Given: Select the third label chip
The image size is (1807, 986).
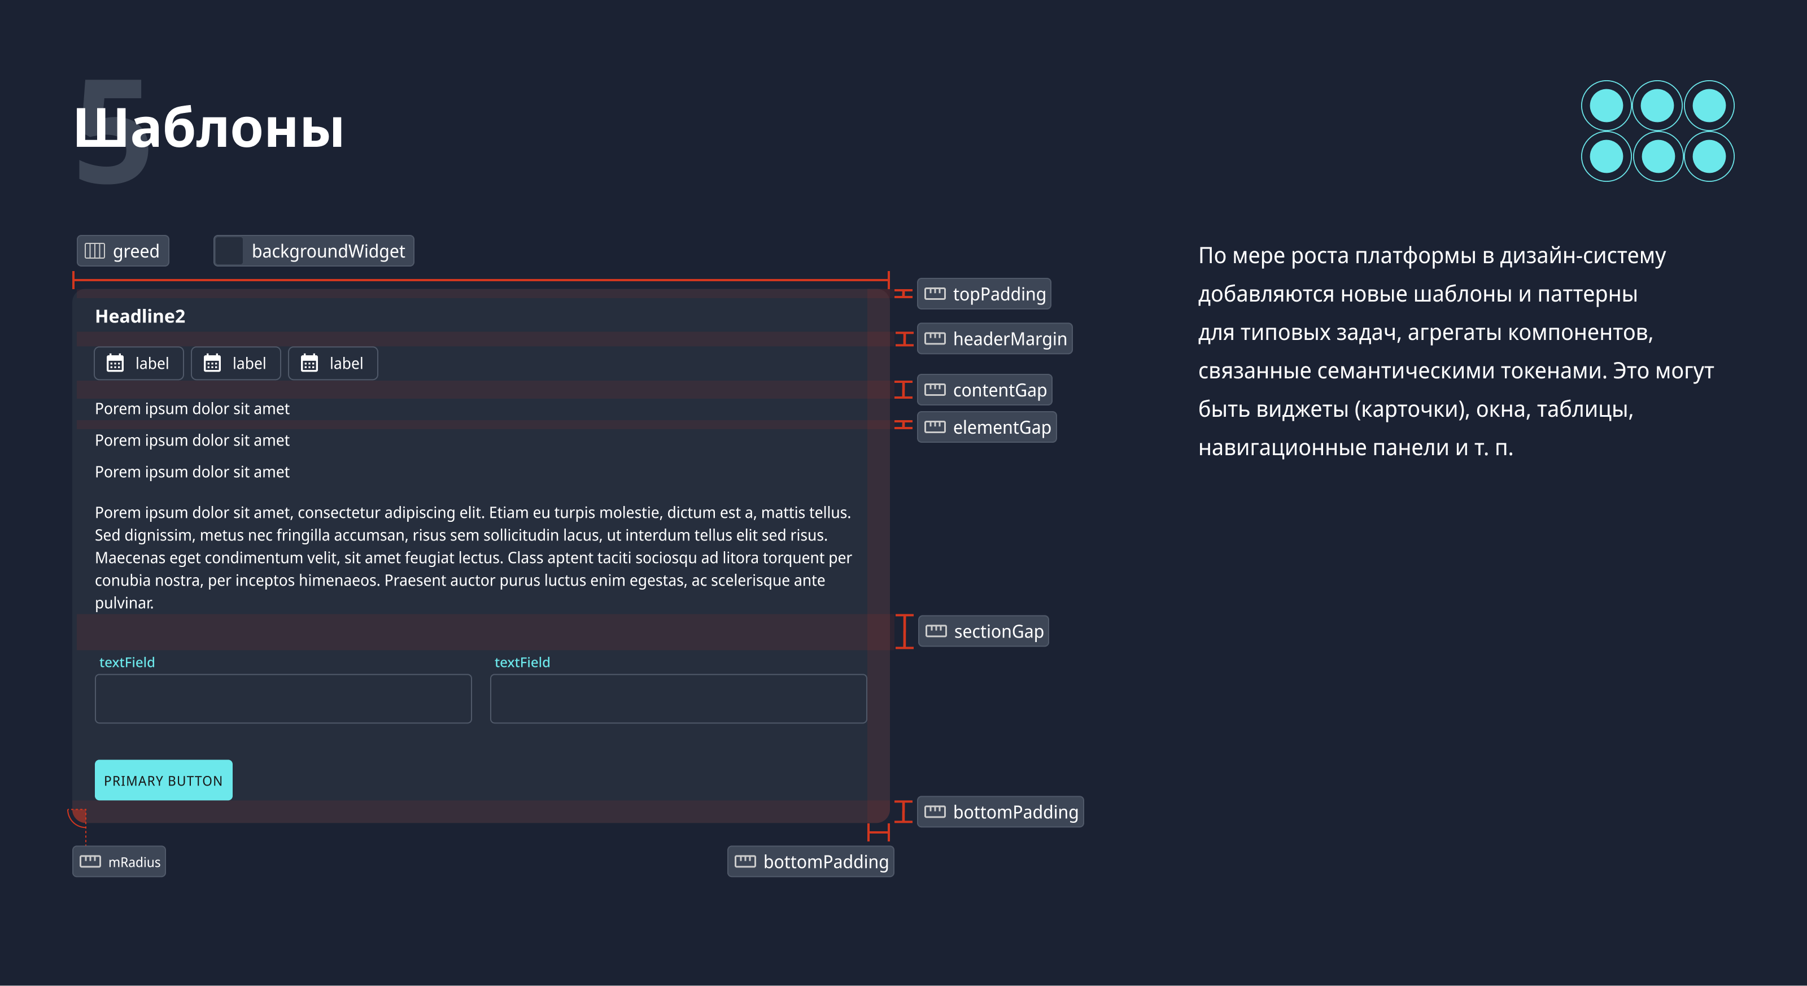Looking at the screenshot, I should tap(333, 363).
